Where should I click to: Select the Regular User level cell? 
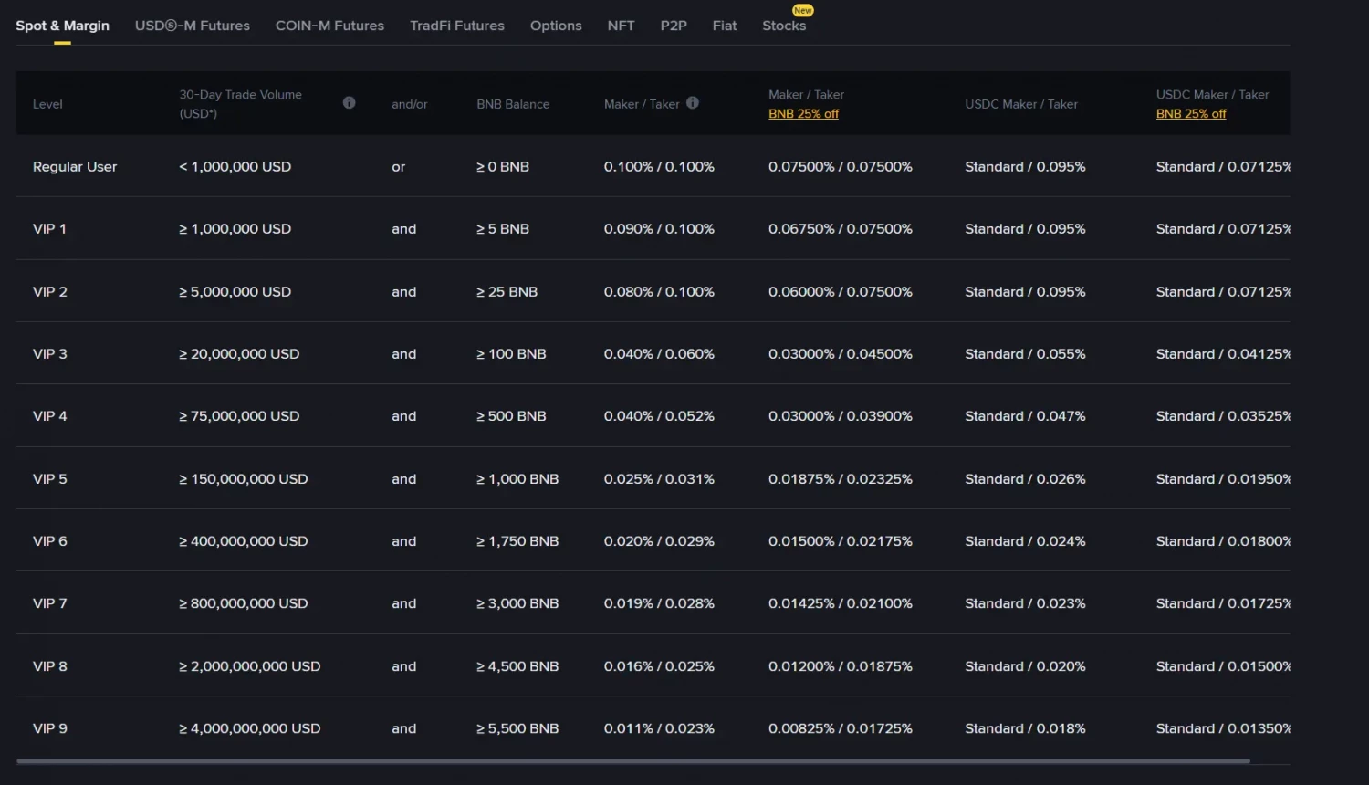pos(75,167)
